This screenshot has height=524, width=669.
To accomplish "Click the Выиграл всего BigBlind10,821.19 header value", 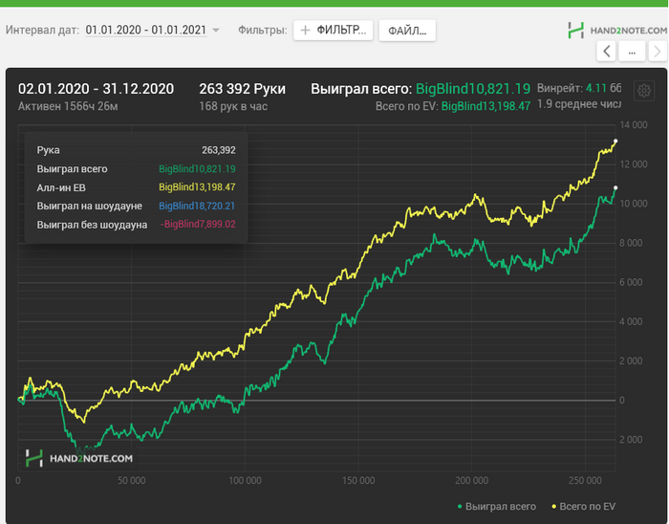I will [x=473, y=89].
